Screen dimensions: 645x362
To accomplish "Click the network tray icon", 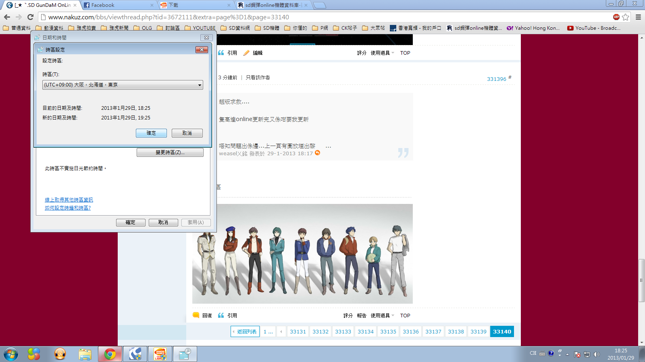I will (587, 354).
